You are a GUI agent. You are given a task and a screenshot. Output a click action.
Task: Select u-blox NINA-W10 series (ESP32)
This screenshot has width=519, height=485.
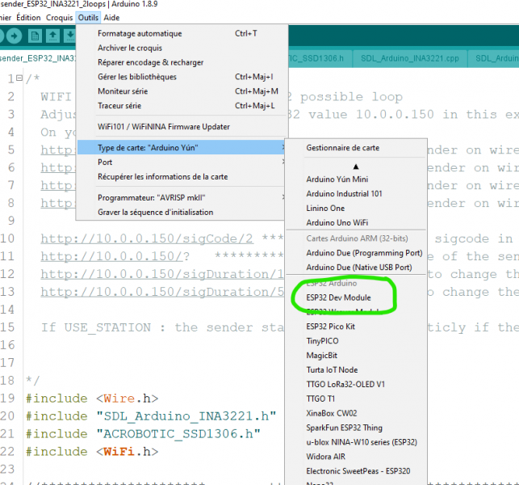[356, 442]
